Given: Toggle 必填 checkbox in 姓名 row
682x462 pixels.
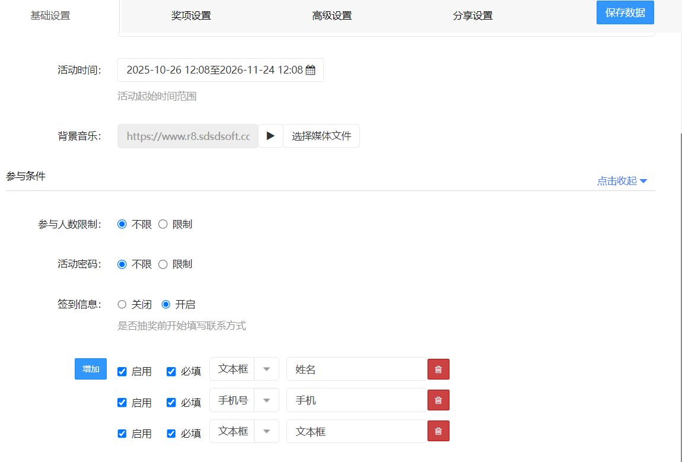Looking at the screenshot, I should coord(171,371).
